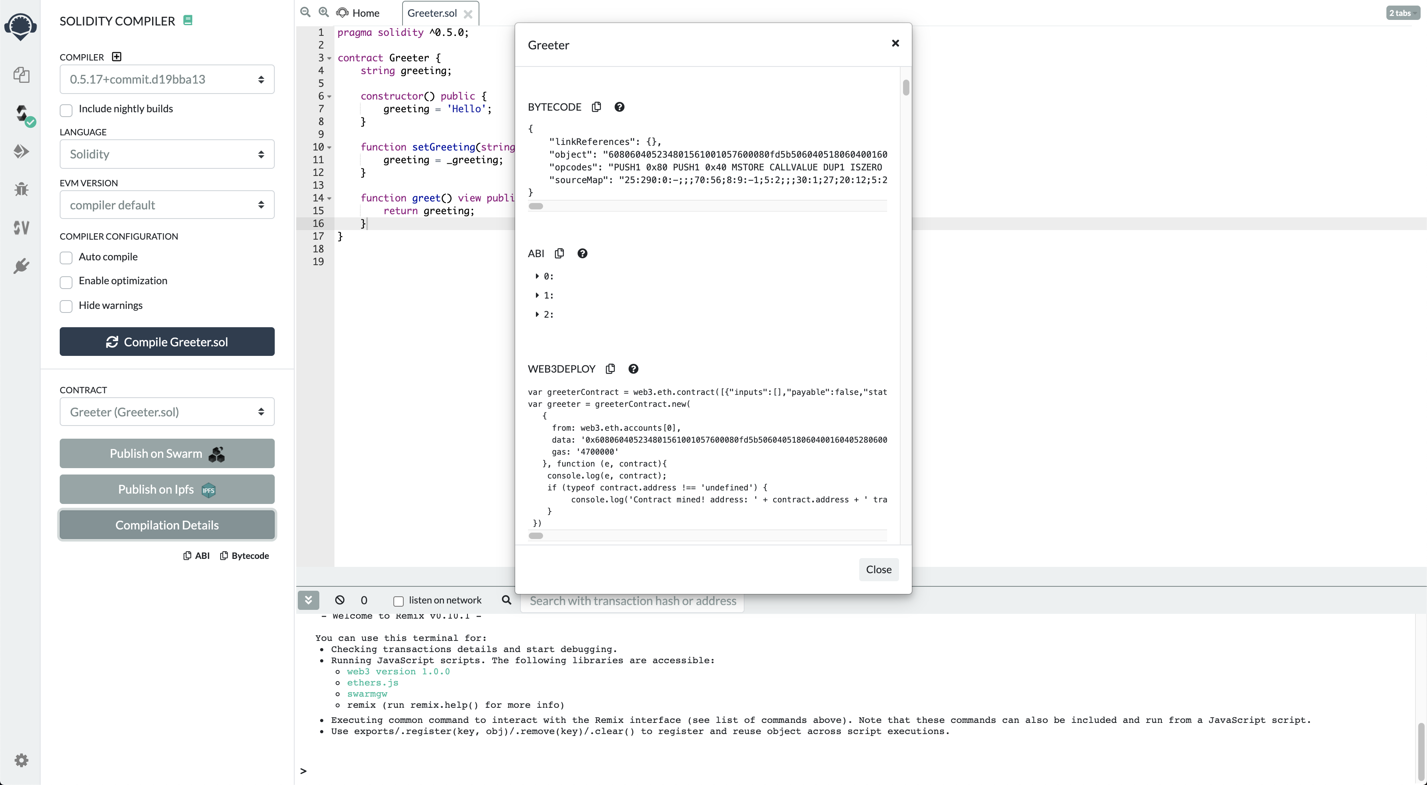This screenshot has height=785, width=1427.
Task: Open the Plugin Manager plug icon
Action: point(21,266)
